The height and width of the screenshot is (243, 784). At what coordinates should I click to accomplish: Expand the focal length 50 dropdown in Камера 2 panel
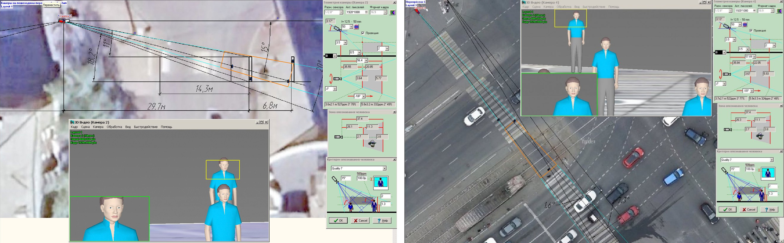pos(351,27)
